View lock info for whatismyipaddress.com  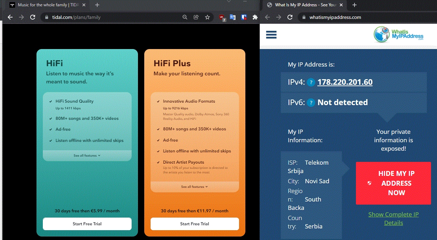pyautogui.click(x=304, y=17)
